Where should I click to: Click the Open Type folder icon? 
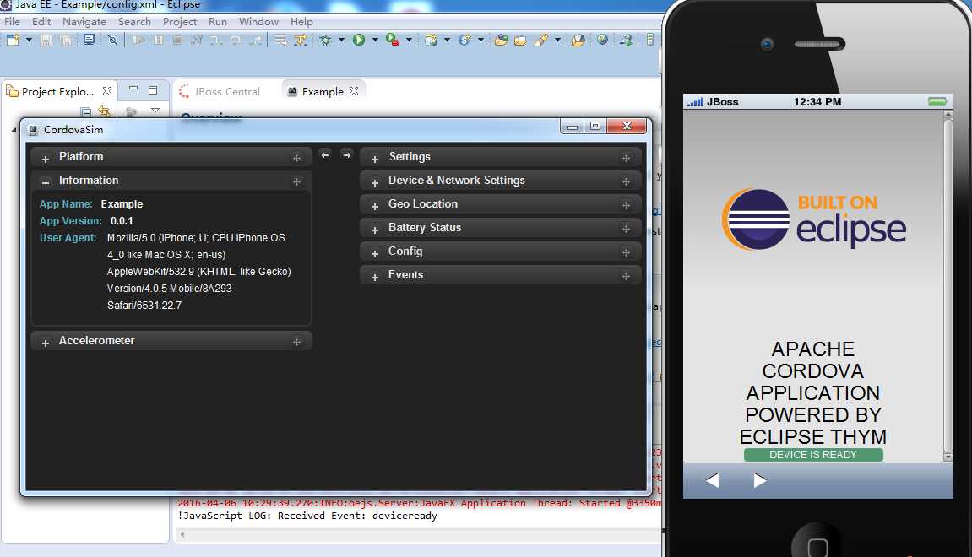point(502,41)
